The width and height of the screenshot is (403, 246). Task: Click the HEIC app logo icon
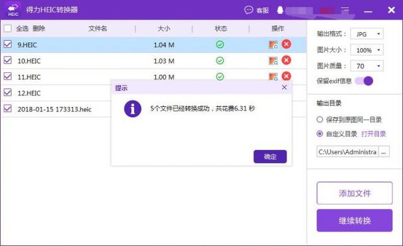pyautogui.click(x=13, y=9)
